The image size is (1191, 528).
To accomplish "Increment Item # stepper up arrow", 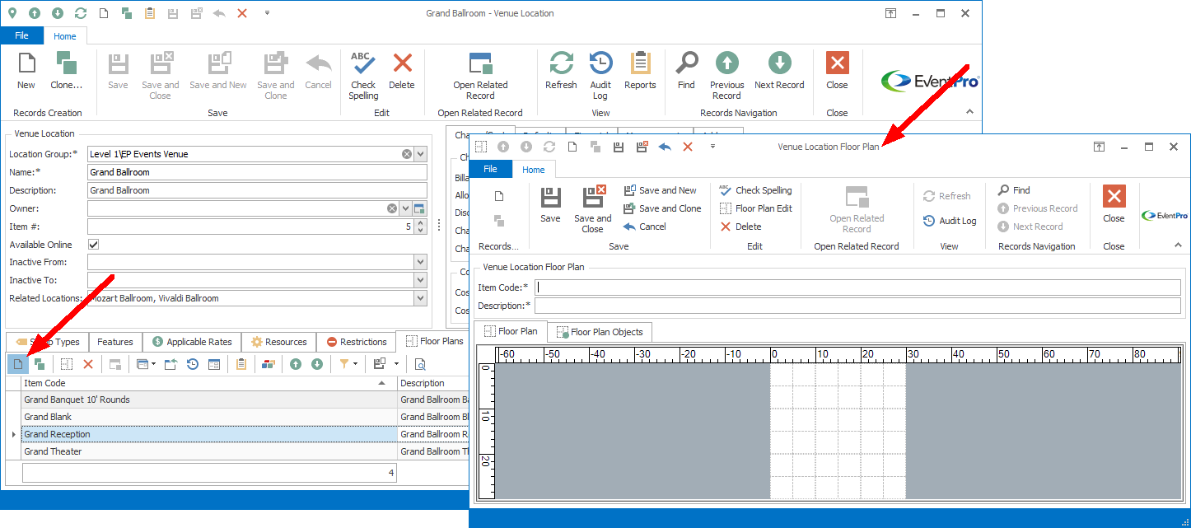I will point(421,222).
